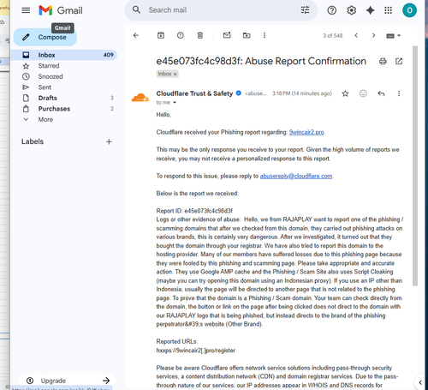Open the Inbox folder
428x390 pixels.
pos(63,55)
